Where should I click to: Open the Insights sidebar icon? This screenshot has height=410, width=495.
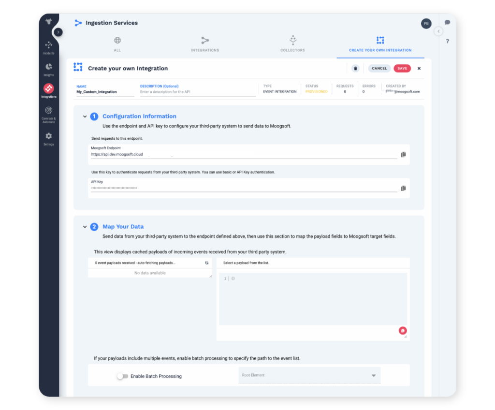pyautogui.click(x=48, y=68)
